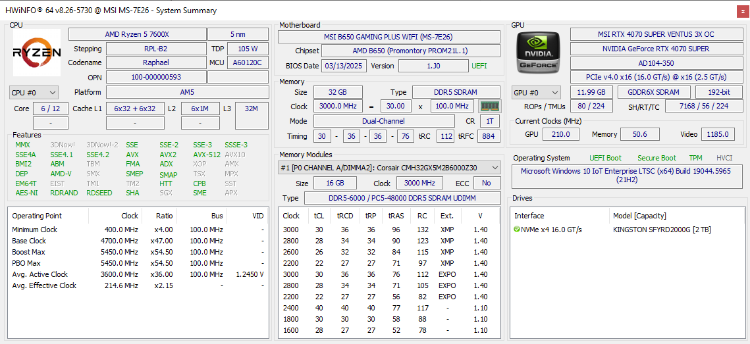
Task: Click the 32 GB memory size field
Action: [x=338, y=92]
